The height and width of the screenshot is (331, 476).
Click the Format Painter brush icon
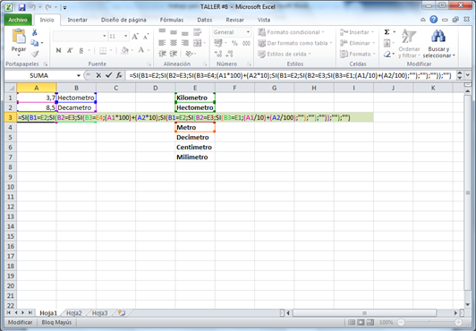[35, 54]
